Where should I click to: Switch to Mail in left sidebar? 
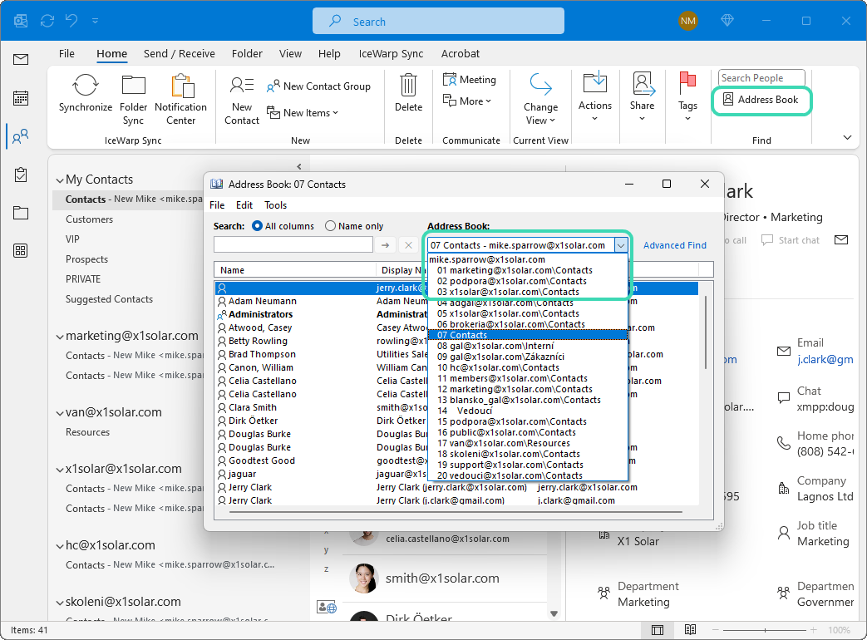(x=21, y=59)
